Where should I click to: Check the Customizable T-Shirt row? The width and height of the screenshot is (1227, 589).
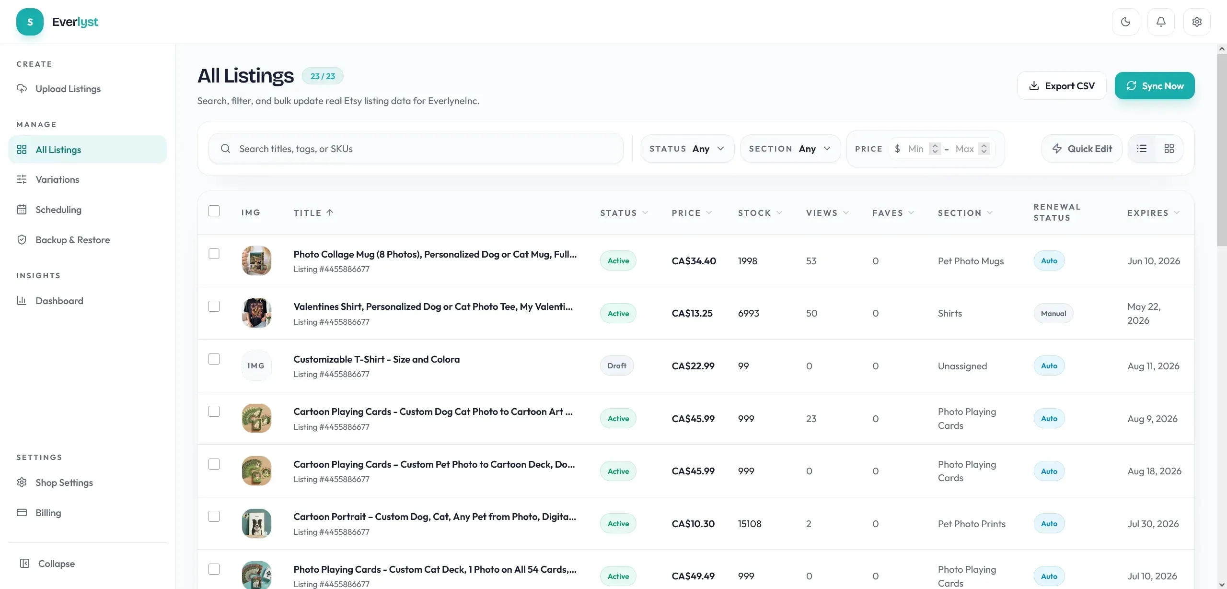[214, 359]
